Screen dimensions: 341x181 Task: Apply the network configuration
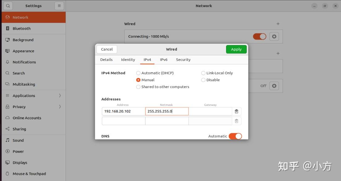point(236,49)
